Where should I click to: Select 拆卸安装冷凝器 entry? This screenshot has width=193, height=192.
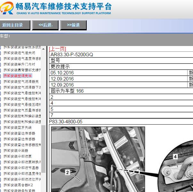click(16, 150)
